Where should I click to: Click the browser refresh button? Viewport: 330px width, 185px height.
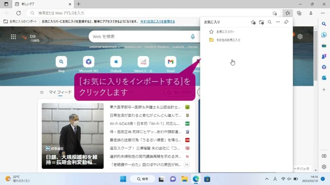coord(18,13)
